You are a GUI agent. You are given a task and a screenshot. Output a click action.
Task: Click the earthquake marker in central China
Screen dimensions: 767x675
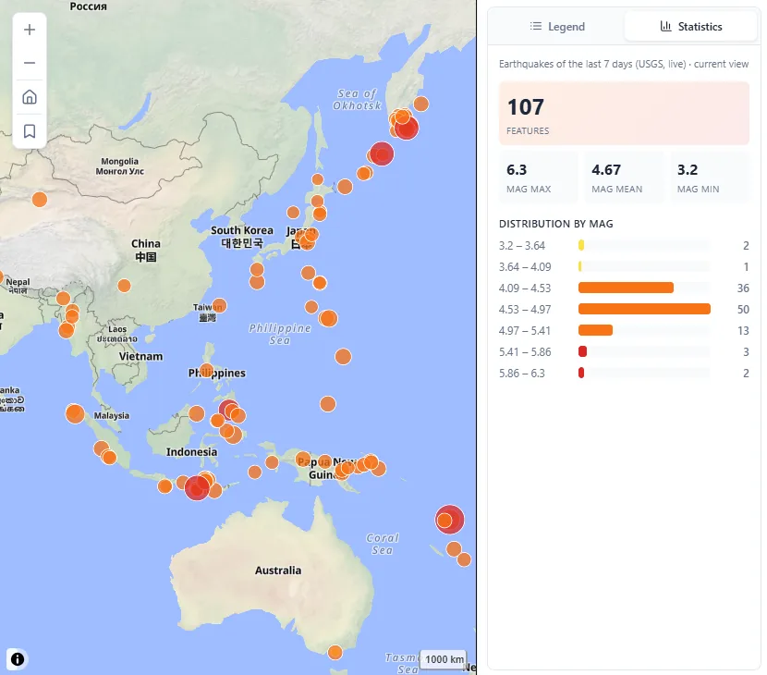(124, 286)
